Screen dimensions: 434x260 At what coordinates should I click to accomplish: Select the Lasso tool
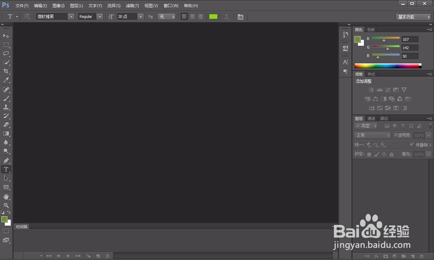(x=6, y=54)
